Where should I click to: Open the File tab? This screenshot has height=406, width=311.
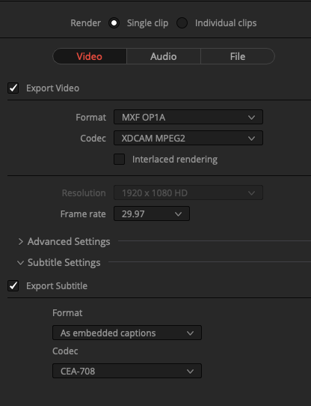[x=238, y=56]
